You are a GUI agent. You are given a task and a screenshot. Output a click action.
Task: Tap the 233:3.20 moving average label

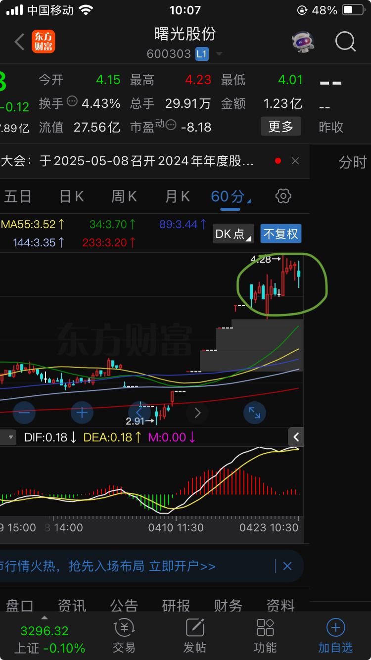point(109,242)
